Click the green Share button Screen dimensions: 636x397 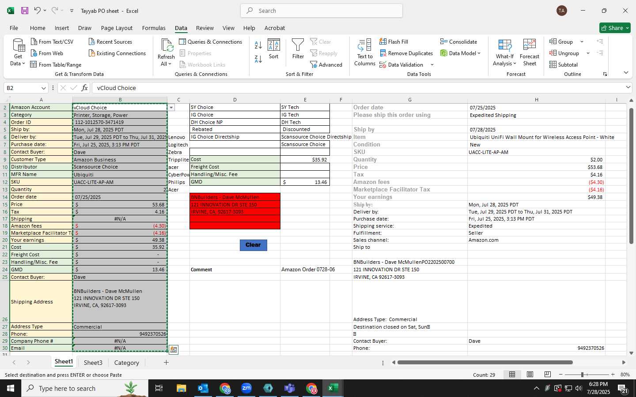coord(615,28)
